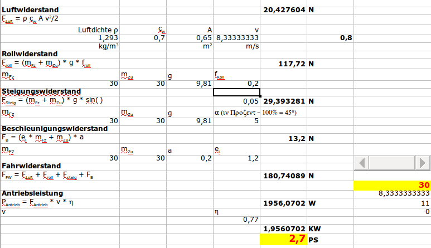Select the Steigungswiderstand heading cell
Viewport: 431px width, 248px height.
pyautogui.click(x=60, y=92)
